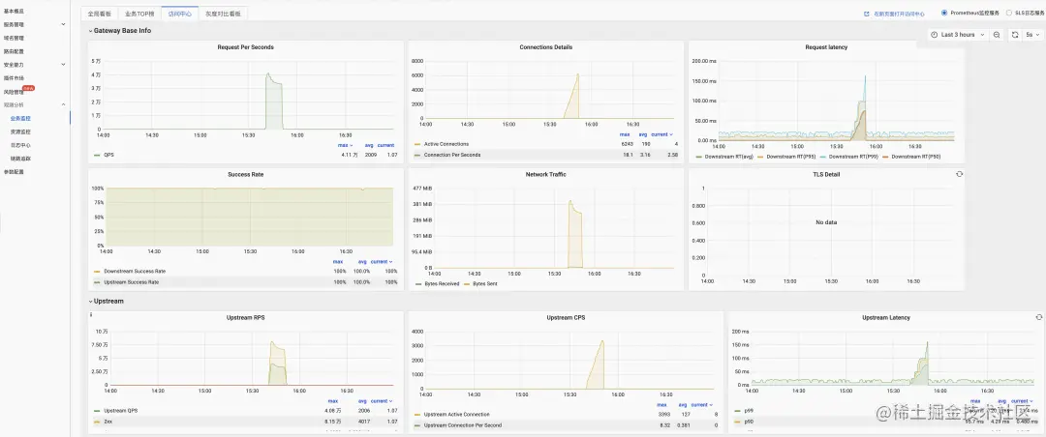
Task: Click the refresh dashboard icon
Action: click(x=1015, y=35)
